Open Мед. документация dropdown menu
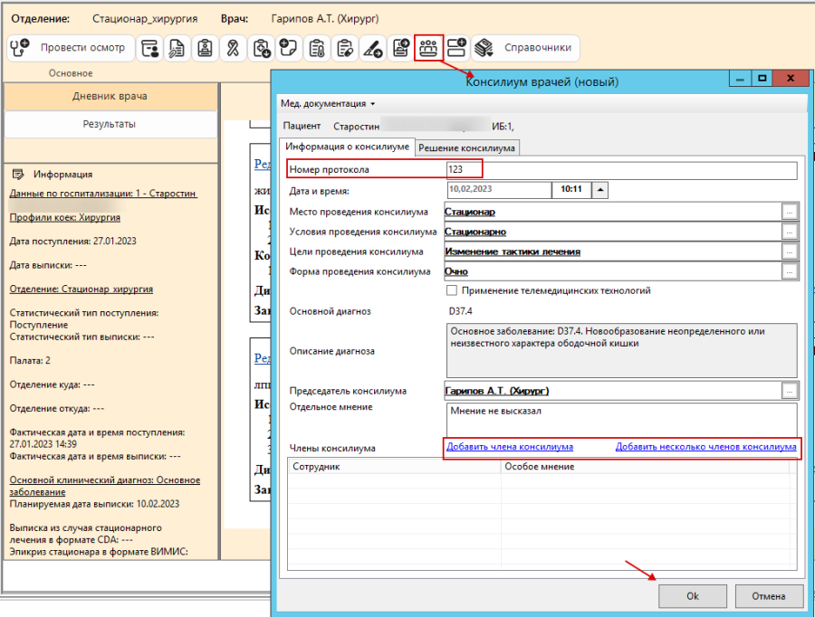 (x=328, y=104)
